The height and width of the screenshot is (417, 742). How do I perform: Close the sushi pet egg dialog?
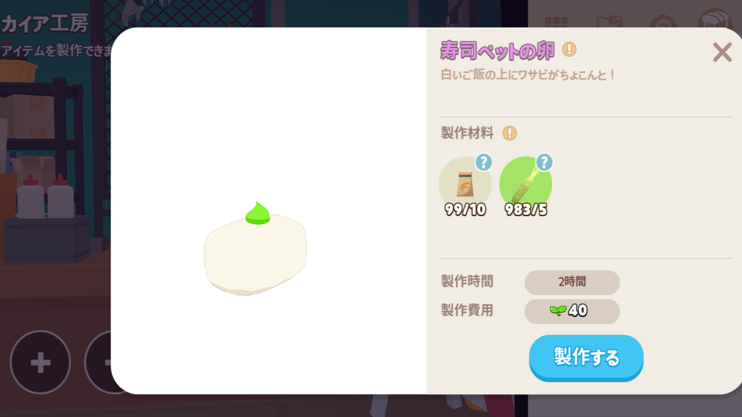(x=722, y=52)
